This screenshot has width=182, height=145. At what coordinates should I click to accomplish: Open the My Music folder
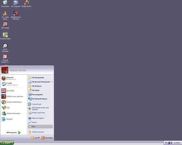[40, 90]
